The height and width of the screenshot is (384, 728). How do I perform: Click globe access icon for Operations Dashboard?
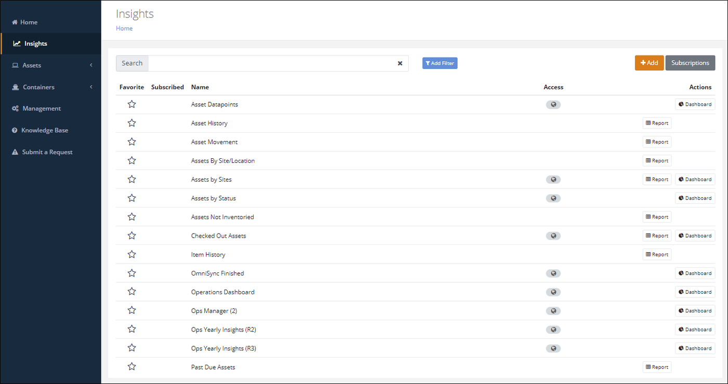pyautogui.click(x=553, y=292)
